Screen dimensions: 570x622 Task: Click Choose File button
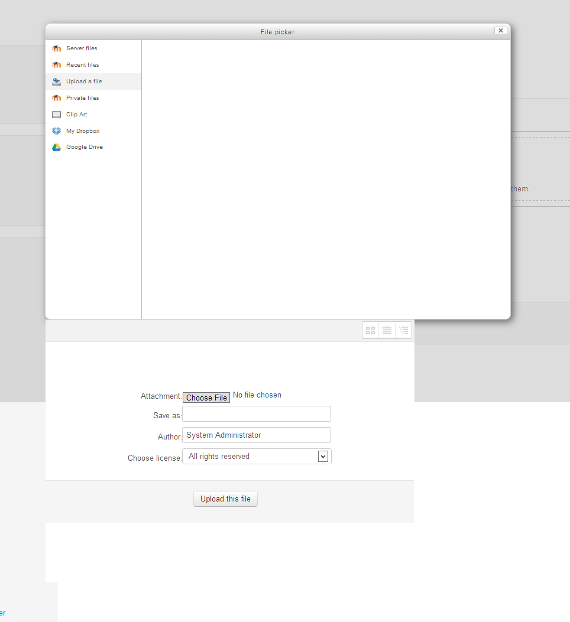click(x=206, y=398)
